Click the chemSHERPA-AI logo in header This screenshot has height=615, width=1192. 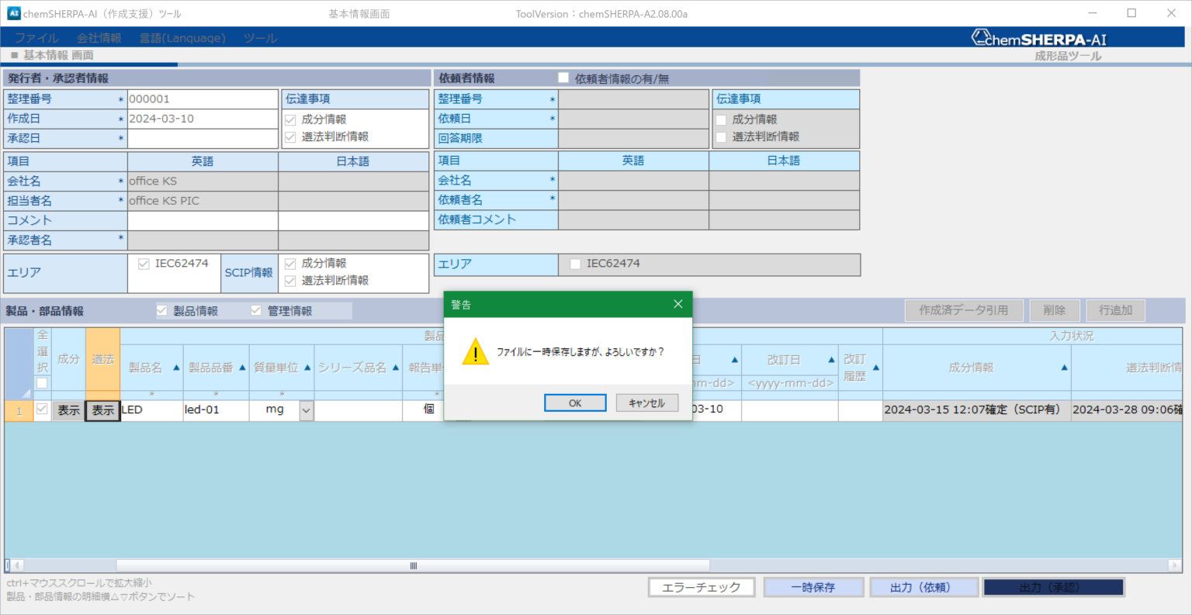click(1039, 38)
